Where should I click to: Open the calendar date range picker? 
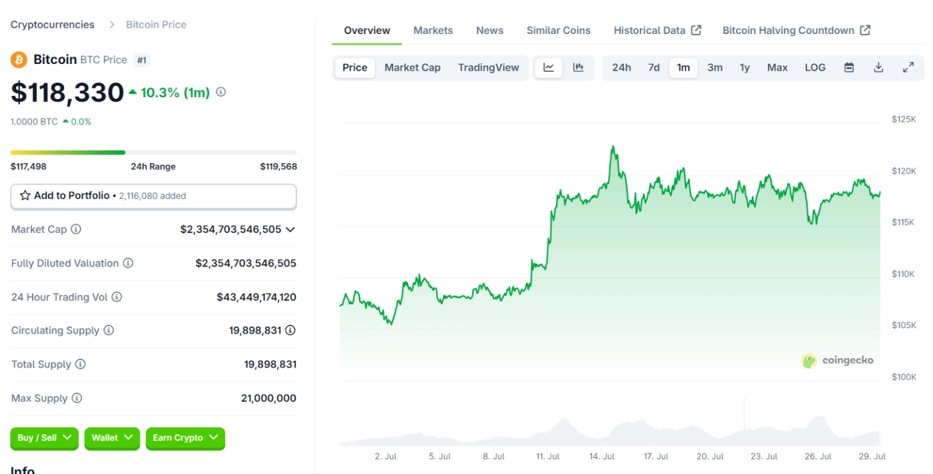point(849,67)
